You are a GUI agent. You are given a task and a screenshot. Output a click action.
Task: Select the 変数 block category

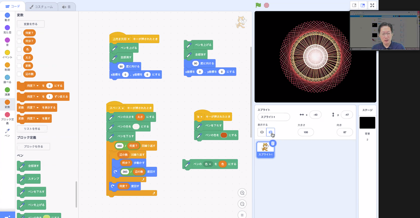pos(7,104)
